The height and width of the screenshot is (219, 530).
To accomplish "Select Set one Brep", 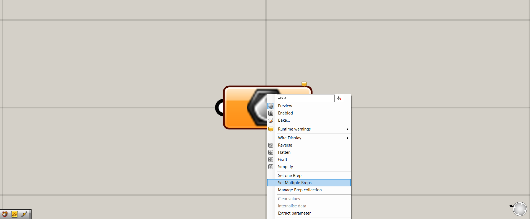I will pos(309,176).
